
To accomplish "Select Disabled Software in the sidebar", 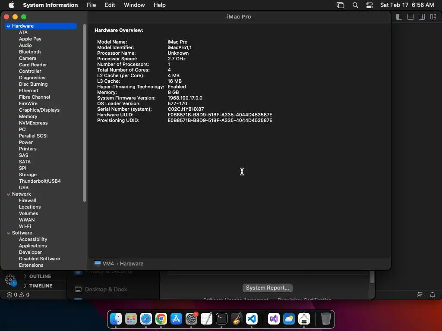I will pos(39,259).
